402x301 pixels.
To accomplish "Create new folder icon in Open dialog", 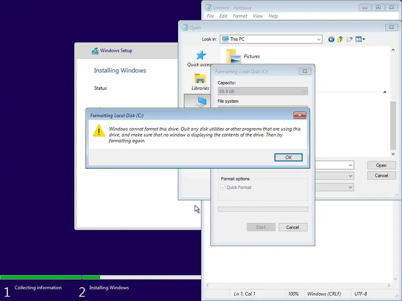I will 349,39.
